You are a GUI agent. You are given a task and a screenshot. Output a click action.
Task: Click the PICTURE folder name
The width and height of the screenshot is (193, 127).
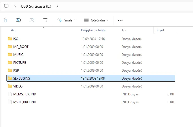pos(19,63)
